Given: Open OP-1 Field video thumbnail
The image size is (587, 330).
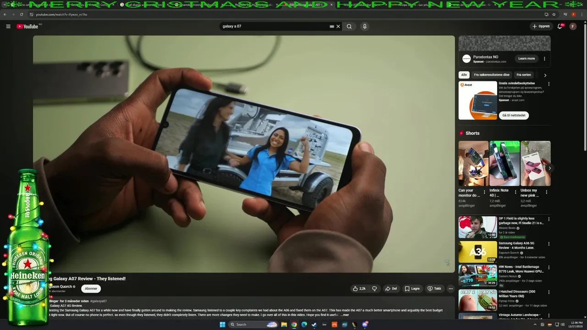Looking at the screenshot, I should point(477,227).
